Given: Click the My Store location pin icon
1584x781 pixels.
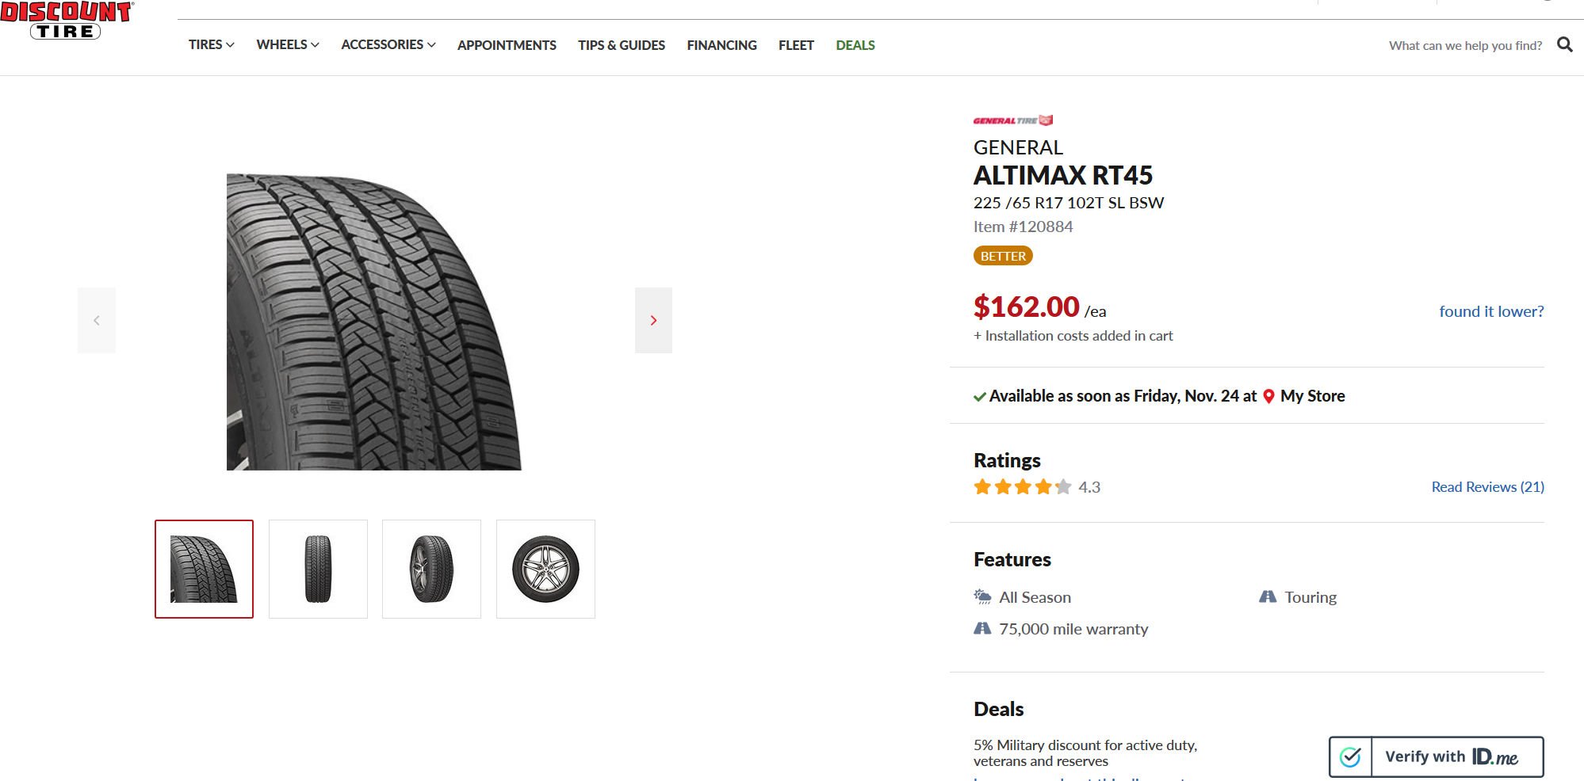Looking at the screenshot, I should (1268, 396).
